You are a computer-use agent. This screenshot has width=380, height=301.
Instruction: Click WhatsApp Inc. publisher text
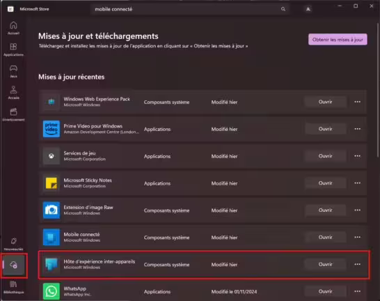pos(77,295)
